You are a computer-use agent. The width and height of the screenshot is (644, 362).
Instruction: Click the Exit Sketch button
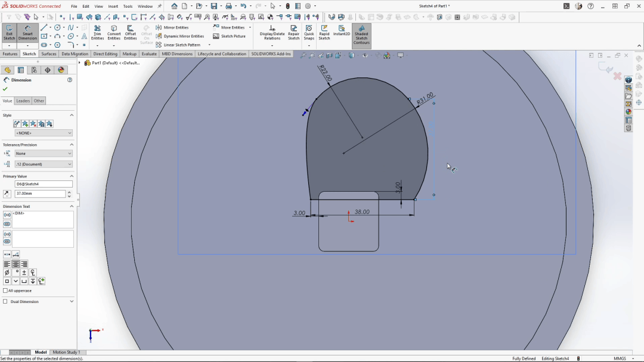click(x=10, y=33)
